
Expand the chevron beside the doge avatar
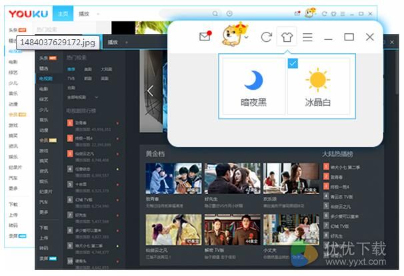tap(246, 37)
